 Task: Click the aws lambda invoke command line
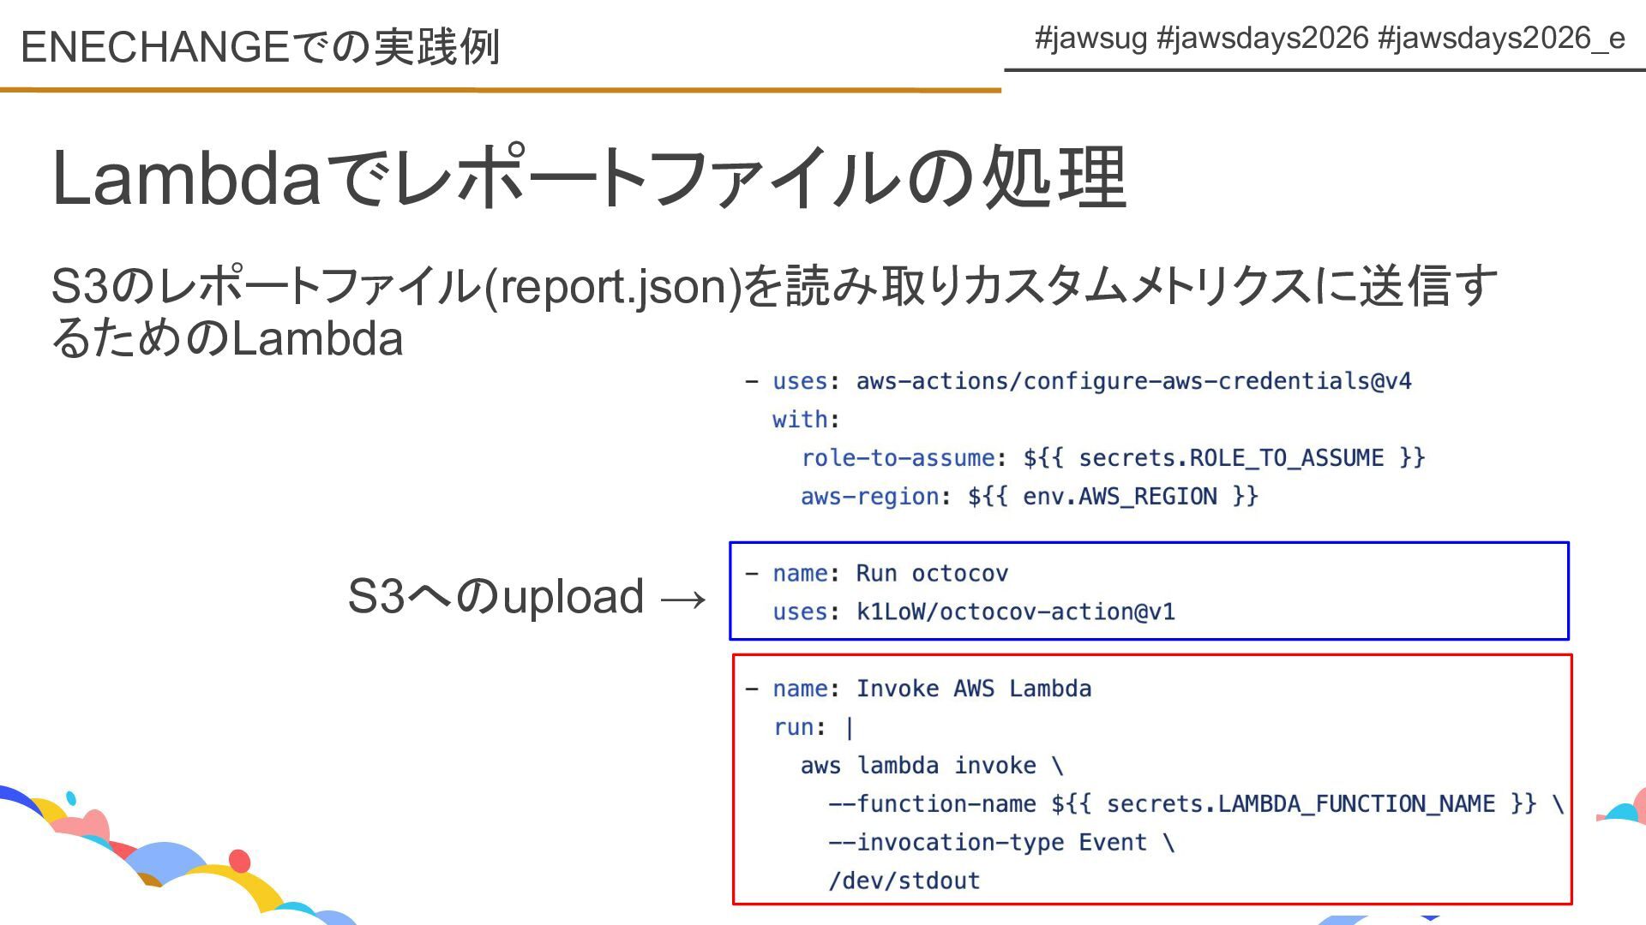(930, 766)
